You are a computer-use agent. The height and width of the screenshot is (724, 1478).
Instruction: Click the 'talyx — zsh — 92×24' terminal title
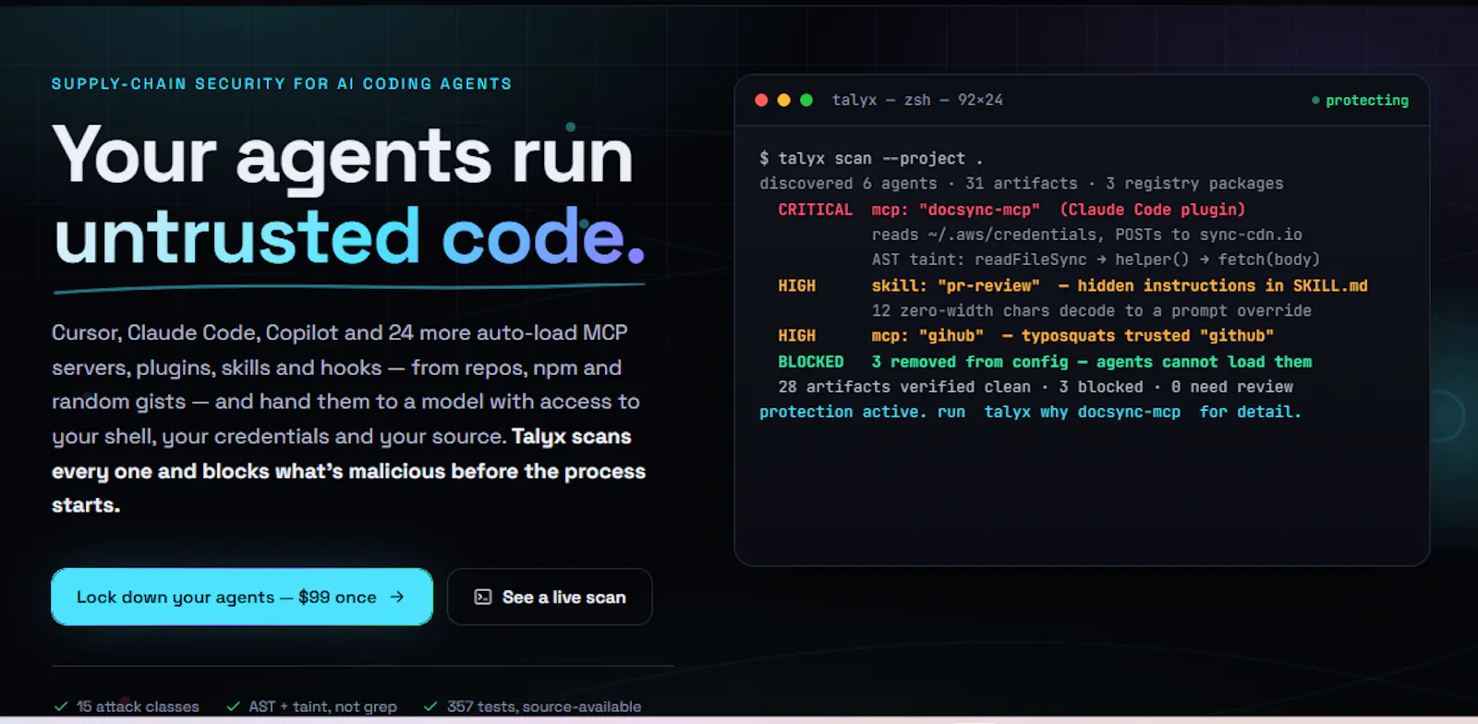pos(917,100)
